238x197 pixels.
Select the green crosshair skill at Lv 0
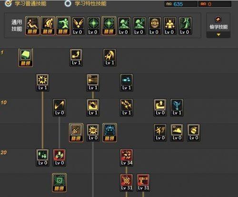tap(93, 26)
